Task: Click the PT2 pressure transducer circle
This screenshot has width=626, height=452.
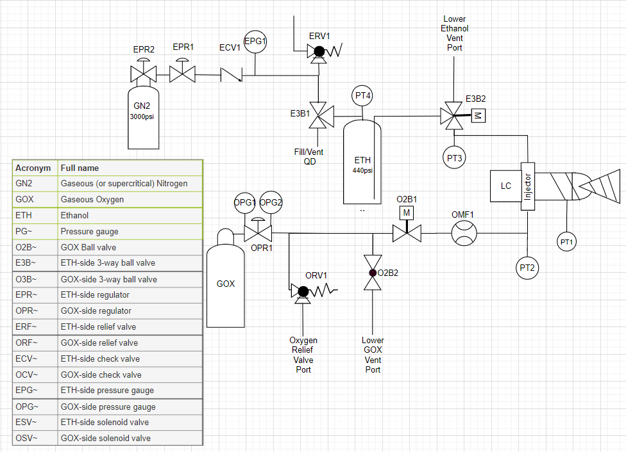Action: 527,267
